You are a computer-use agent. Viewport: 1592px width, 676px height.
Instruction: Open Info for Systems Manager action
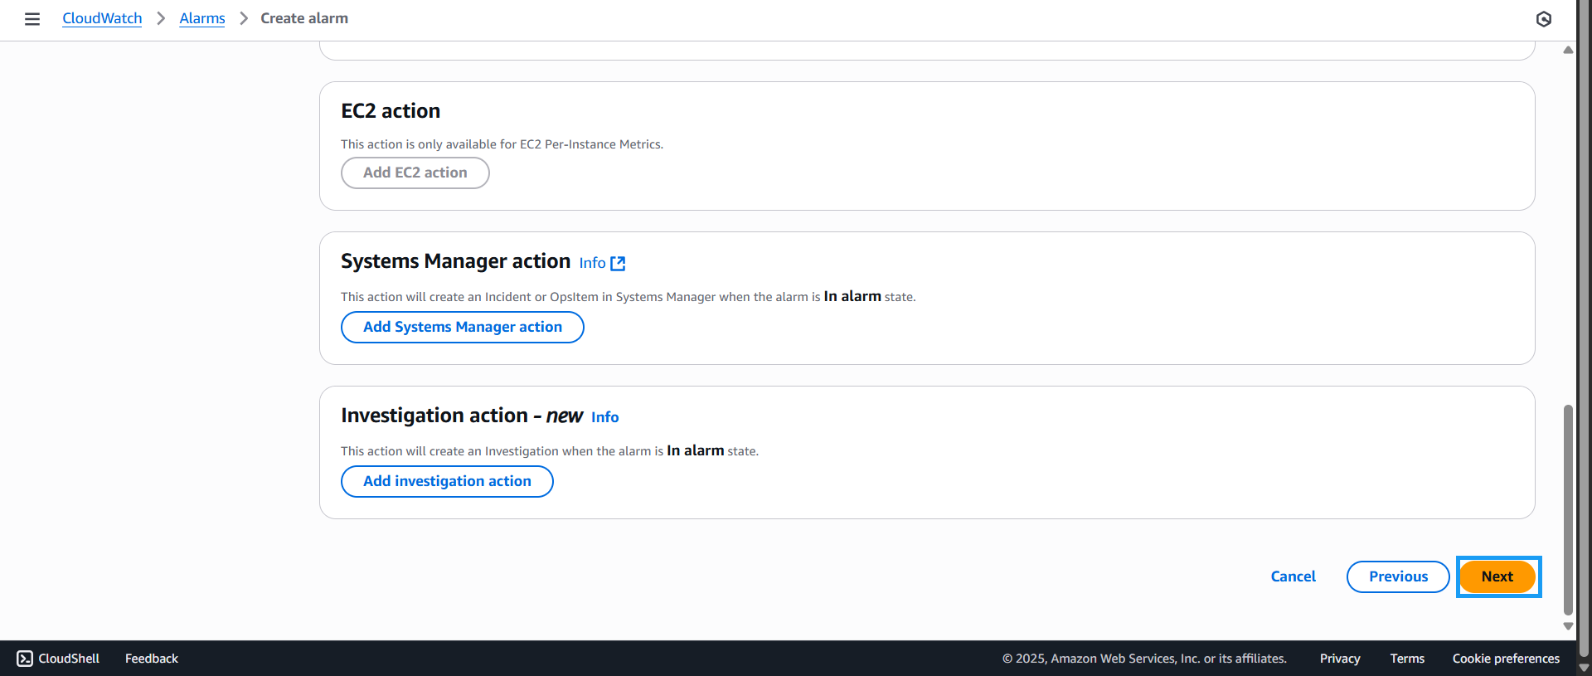point(592,263)
